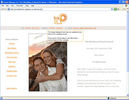The image size is (129, 100).
Task: Click the Internet zone status text
Action: point(113,98)
